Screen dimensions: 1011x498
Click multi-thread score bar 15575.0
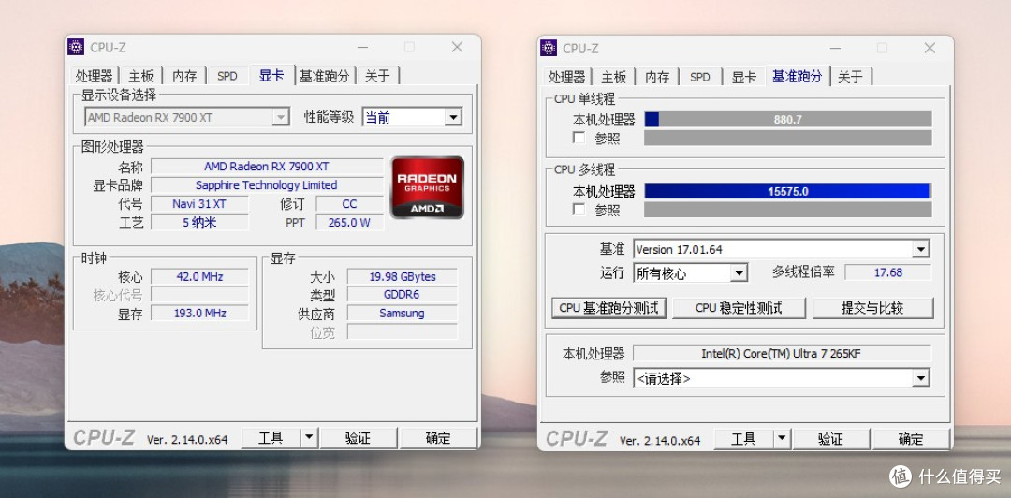pyautogui.click(x=788, y=191)
